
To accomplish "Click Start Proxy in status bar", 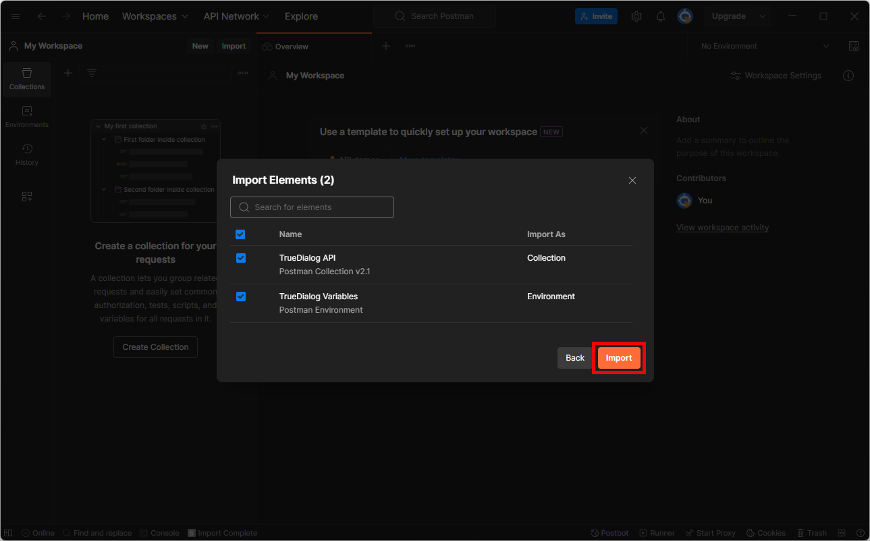I will click(710, 533).
